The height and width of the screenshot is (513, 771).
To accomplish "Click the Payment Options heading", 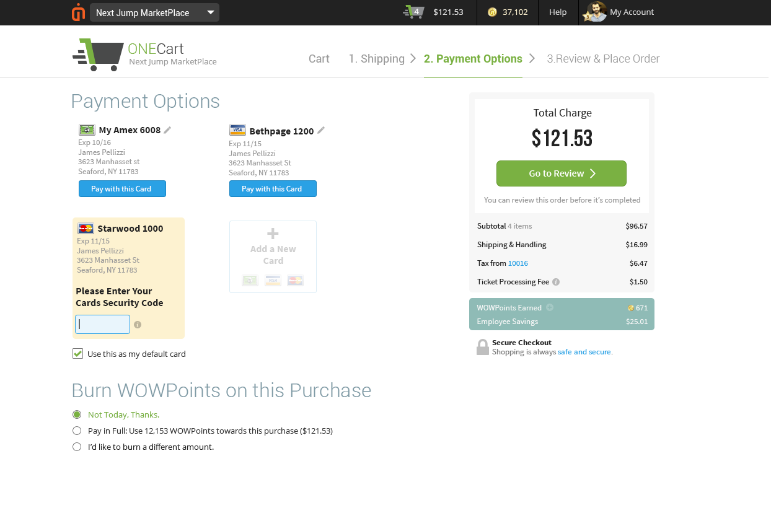I will click(146, 101).
